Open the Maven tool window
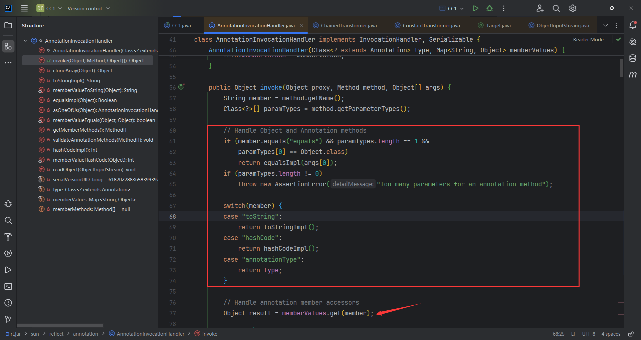Image resolution: width=641 pixels, height=340 pixels. [x=633, y=75]
